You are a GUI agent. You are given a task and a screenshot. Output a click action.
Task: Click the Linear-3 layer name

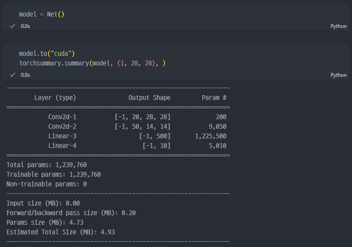tap(62, 136)
